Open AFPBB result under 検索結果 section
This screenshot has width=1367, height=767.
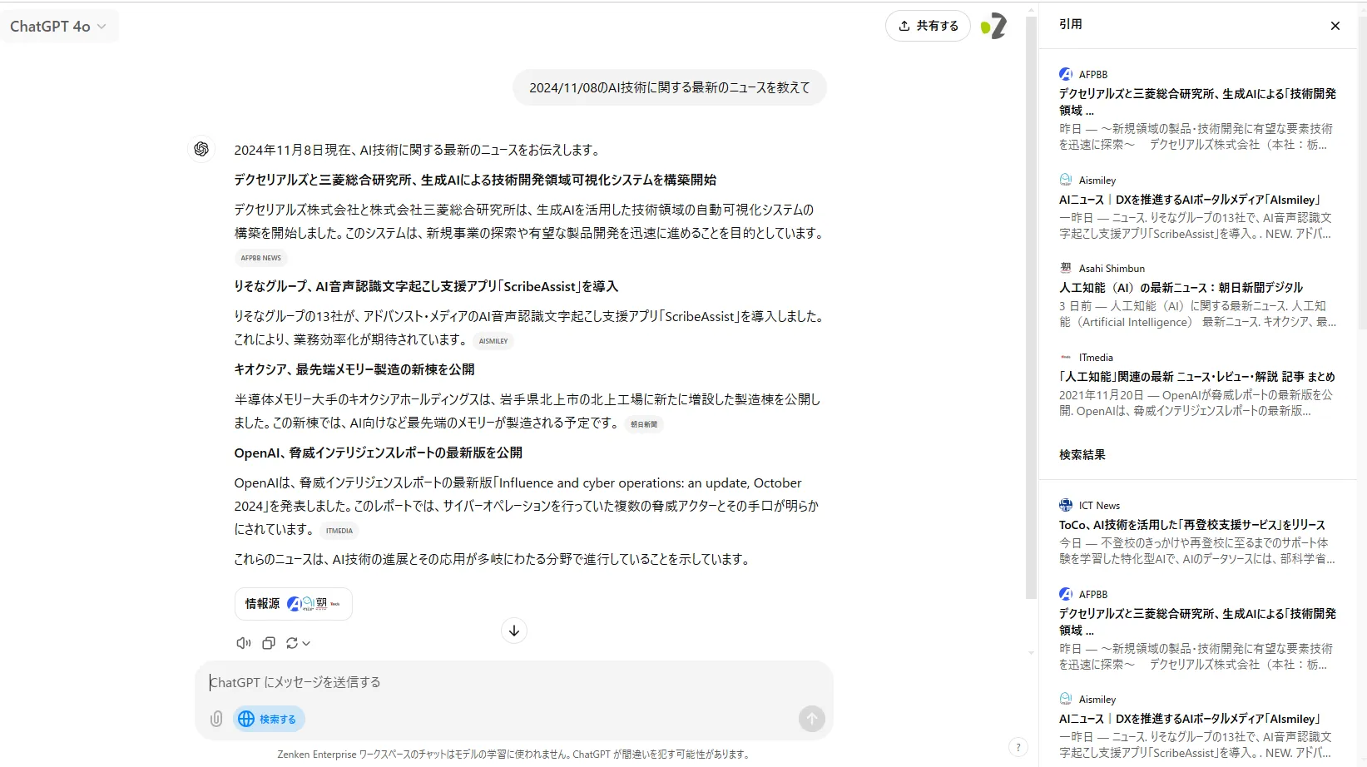coord(1197,630)
